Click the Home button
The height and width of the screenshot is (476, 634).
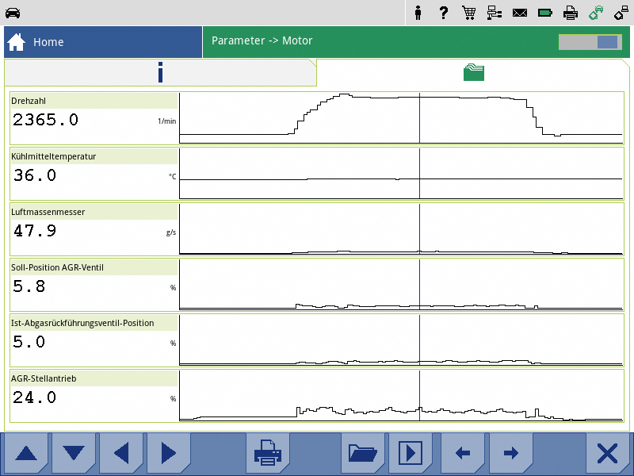click(x=102, y=42)
